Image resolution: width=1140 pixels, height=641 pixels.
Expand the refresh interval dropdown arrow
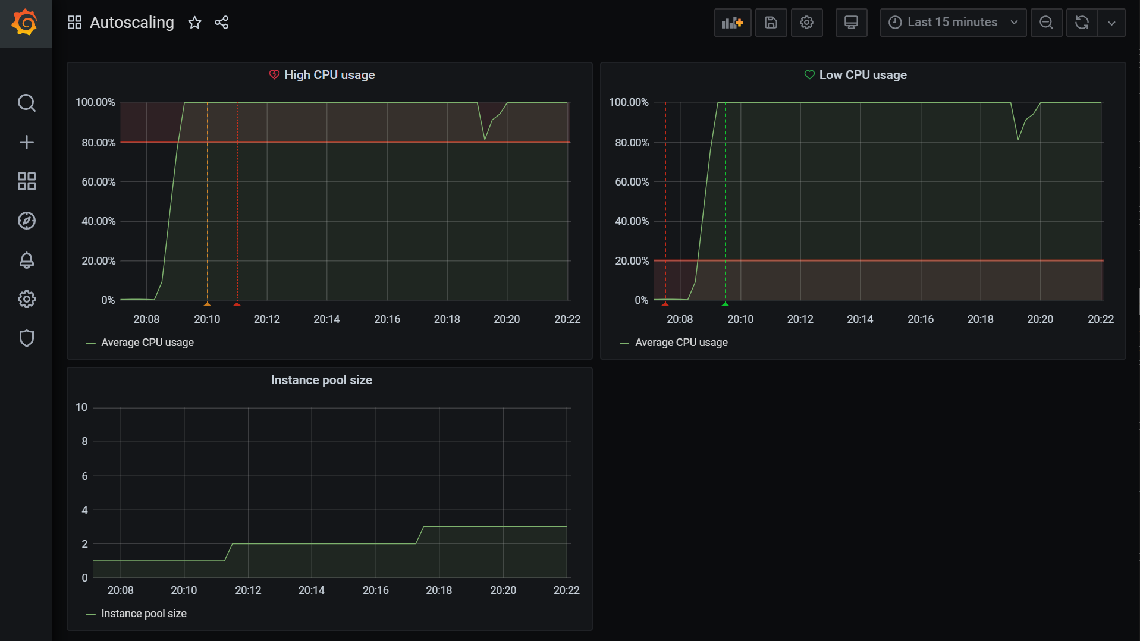point(1111,23)
